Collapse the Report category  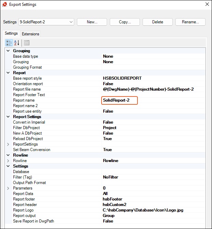click(x=8, y=73)
